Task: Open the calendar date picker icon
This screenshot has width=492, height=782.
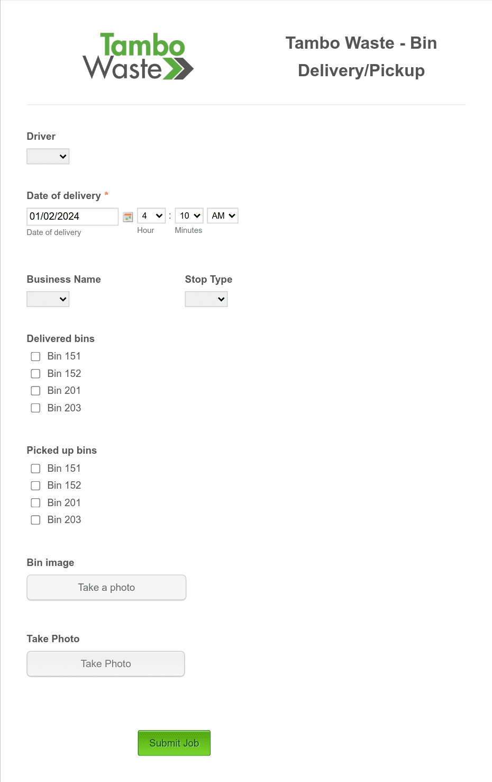Action: [x=127, y=217]
